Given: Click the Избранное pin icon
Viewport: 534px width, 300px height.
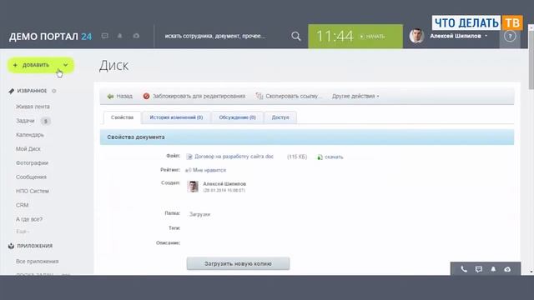Looking at the screenshot, I should (11, 91).
